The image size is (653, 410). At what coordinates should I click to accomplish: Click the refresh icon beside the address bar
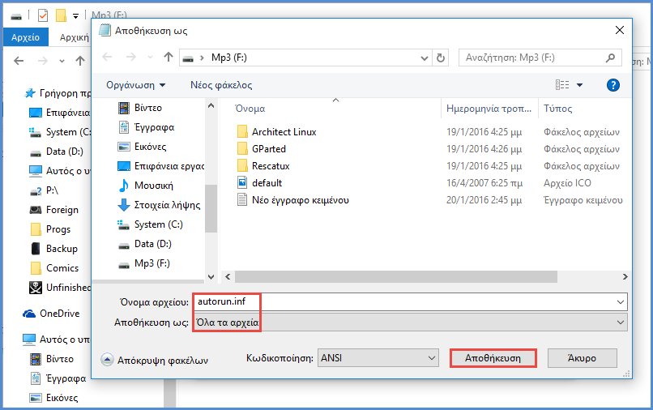pyautogui.click(x=440, y=58)
